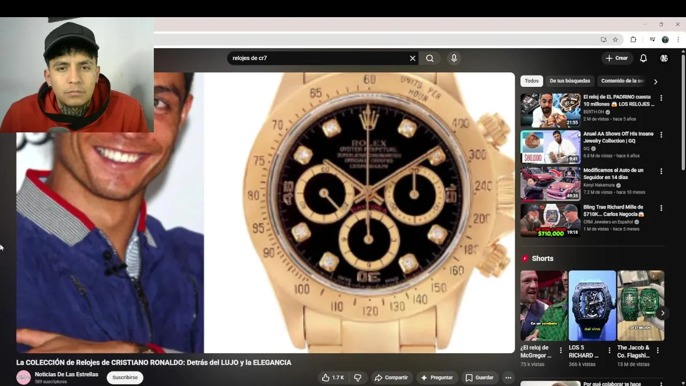Open the browser extensions puzzle icon
The width and height of the screenshot is (686, 386).
633,40
